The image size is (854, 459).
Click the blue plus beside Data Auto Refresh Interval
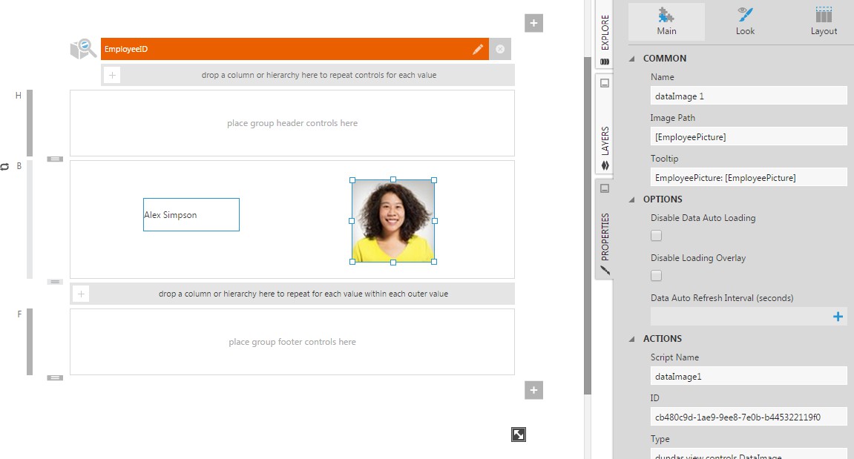tap(838, 316)
